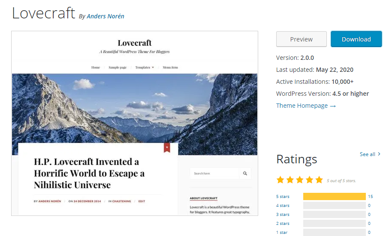
Task: Click Sample page in the screenshot menu
Action: (x=118, y=67)
